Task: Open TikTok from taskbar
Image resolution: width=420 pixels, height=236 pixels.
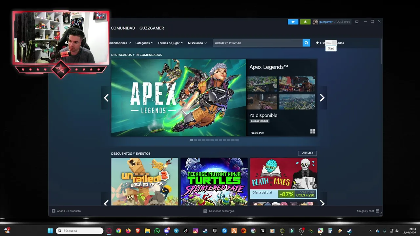Action: (186, 231)
